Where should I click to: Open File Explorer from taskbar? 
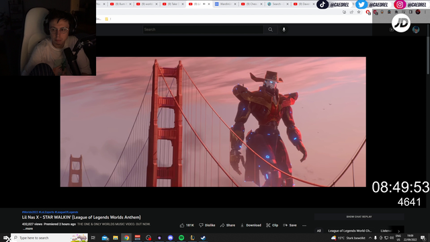[116, 238]
